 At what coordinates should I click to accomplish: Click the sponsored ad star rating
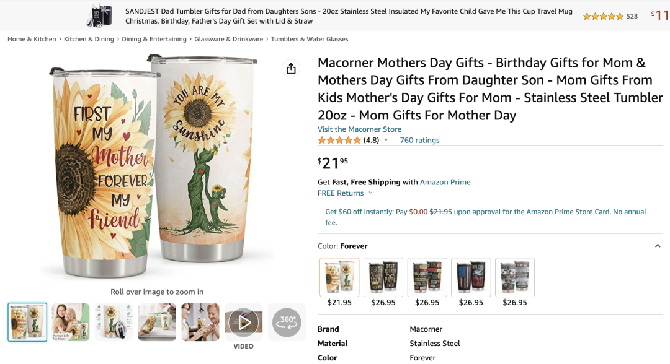coord(603,16)
